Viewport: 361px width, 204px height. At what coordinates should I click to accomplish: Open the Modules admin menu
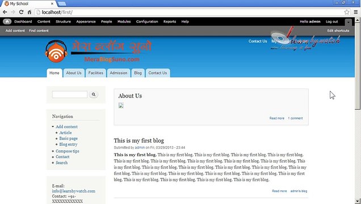pos(124,22)
